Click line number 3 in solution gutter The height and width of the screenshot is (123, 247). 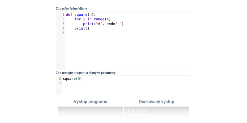coord(63,24)
